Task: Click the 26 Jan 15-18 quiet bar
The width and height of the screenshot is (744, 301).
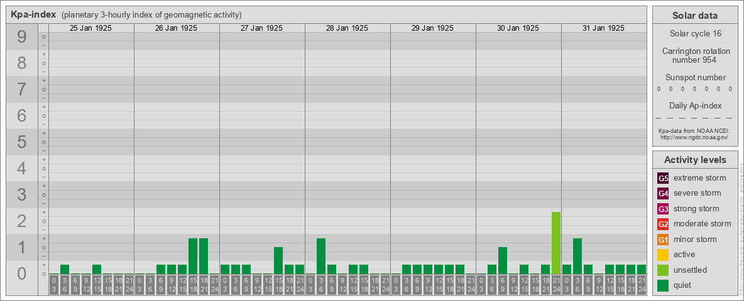Action: (x=193, y=256)
